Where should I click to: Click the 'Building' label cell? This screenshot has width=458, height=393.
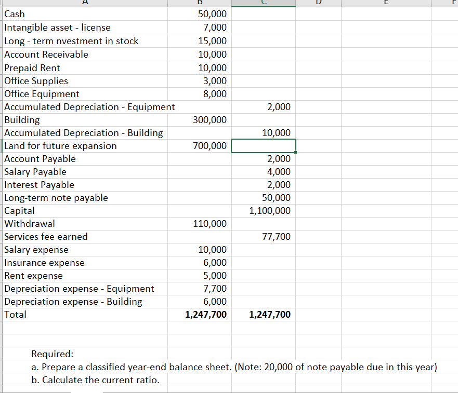[85, 120]
